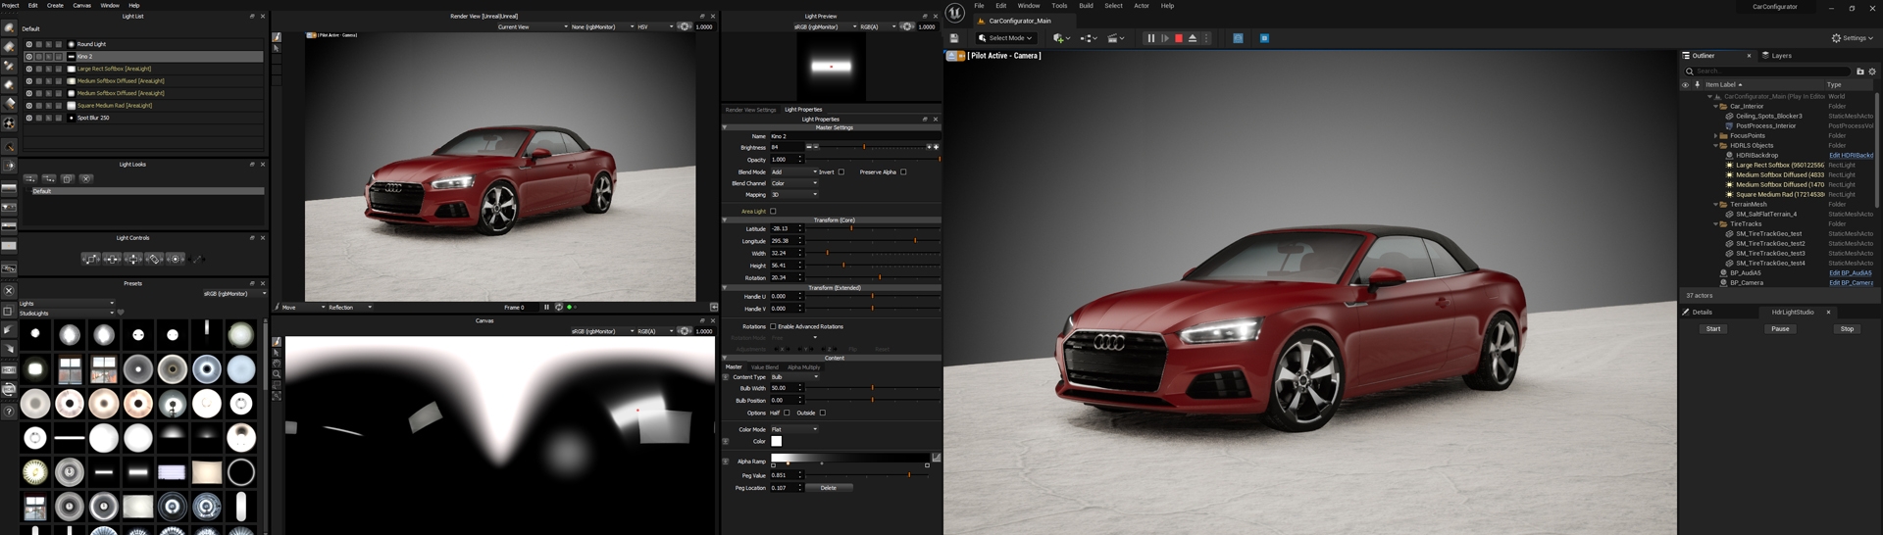Image resolution: width=1883 pixels, height=535 pixels.
Task: Open the Tools menu in Unreal
Action: 1059,6
